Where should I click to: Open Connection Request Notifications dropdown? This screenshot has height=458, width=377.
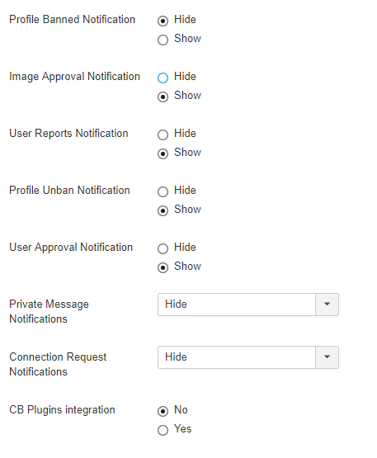coord(248,357)
